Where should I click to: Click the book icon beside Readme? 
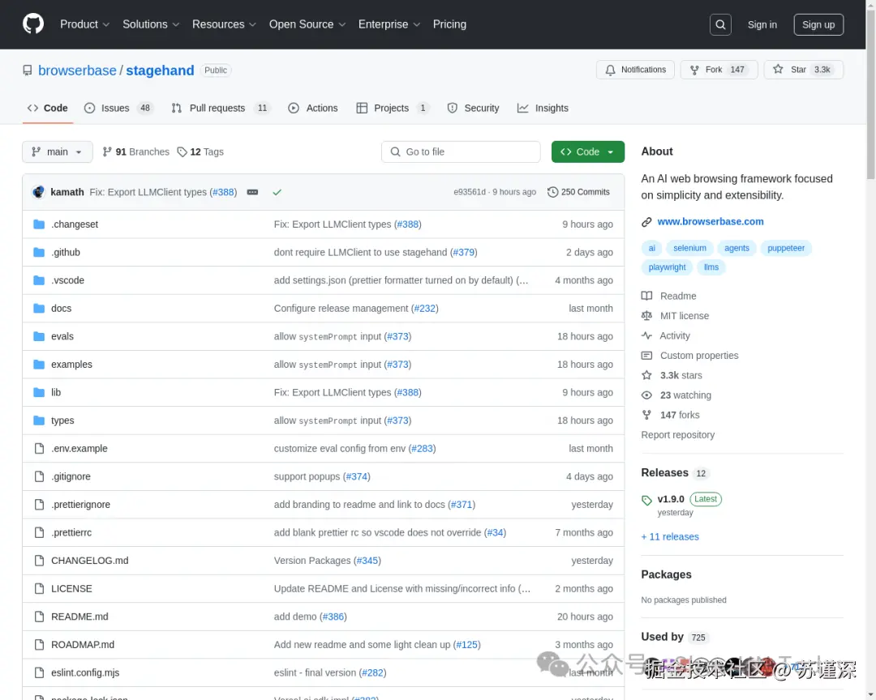point(646,296)
